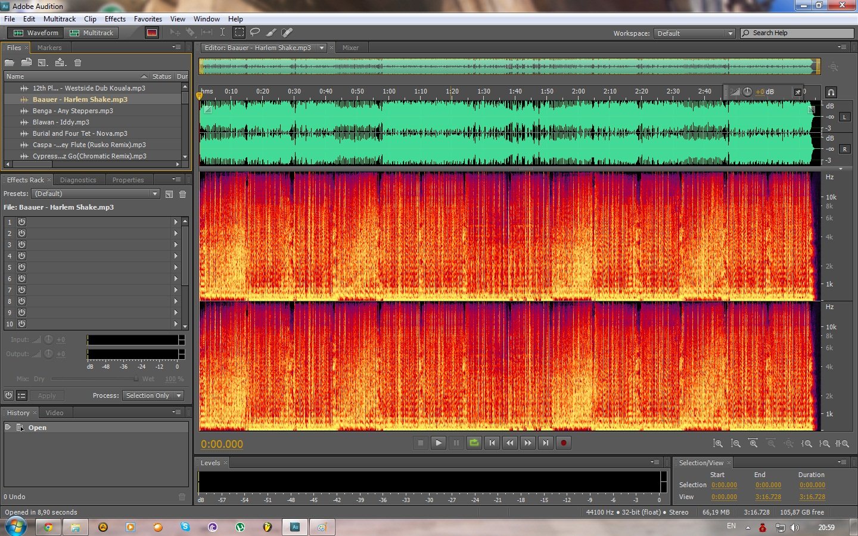
Task: Open the Effects menu
Action: coord(115,19)
